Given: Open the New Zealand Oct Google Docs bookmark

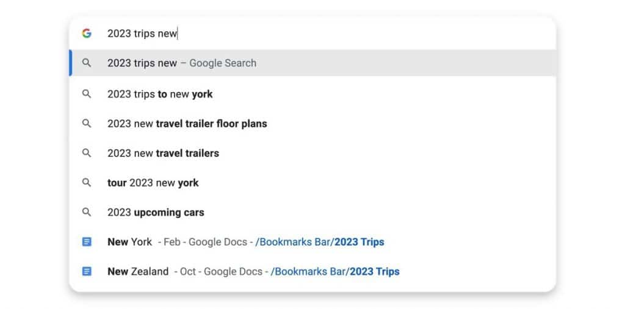Looking at the screenshot, I should (x=312, y=271).
